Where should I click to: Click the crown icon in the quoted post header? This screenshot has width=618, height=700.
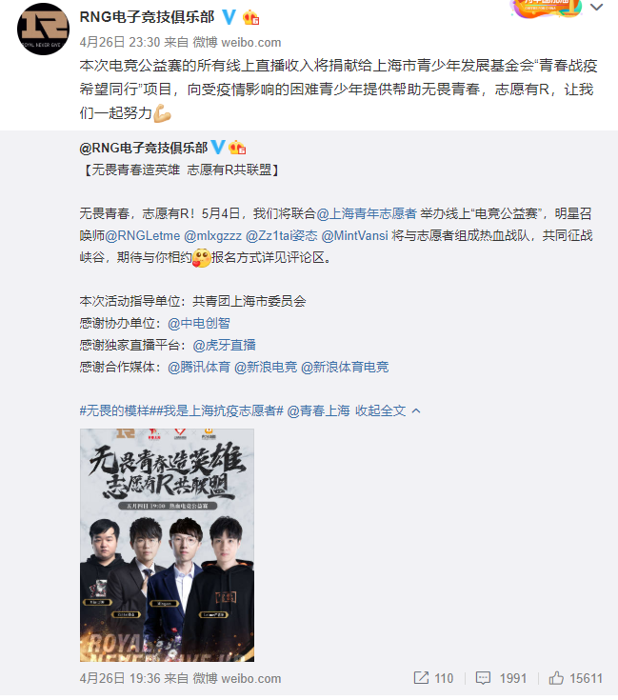[237, 148]
